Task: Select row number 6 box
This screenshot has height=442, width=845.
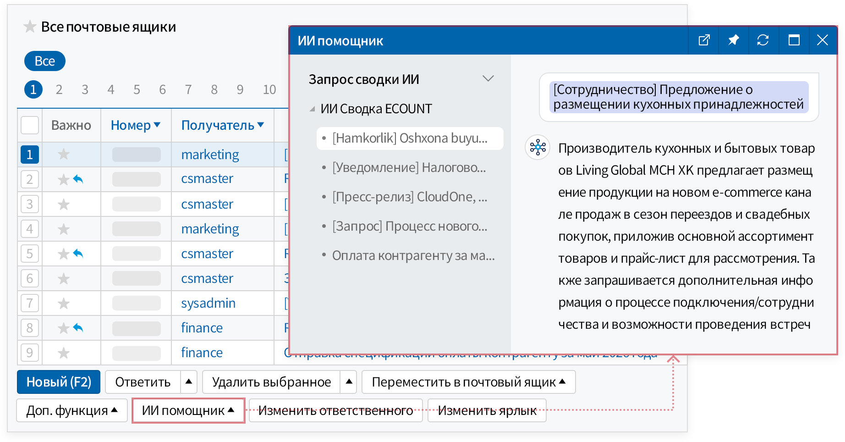Action: 30,278
